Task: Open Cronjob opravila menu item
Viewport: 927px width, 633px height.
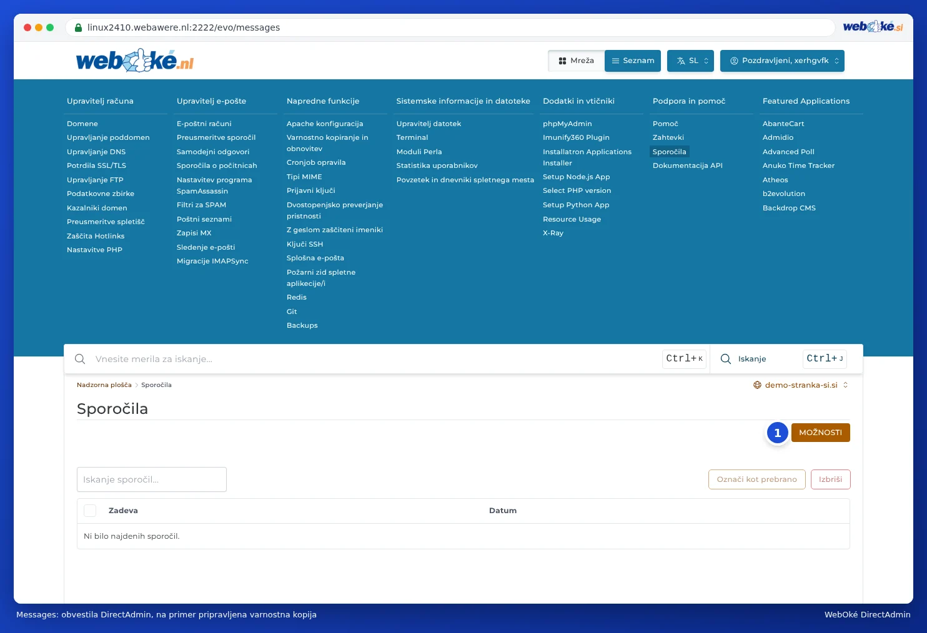Action: coord(316,162)
